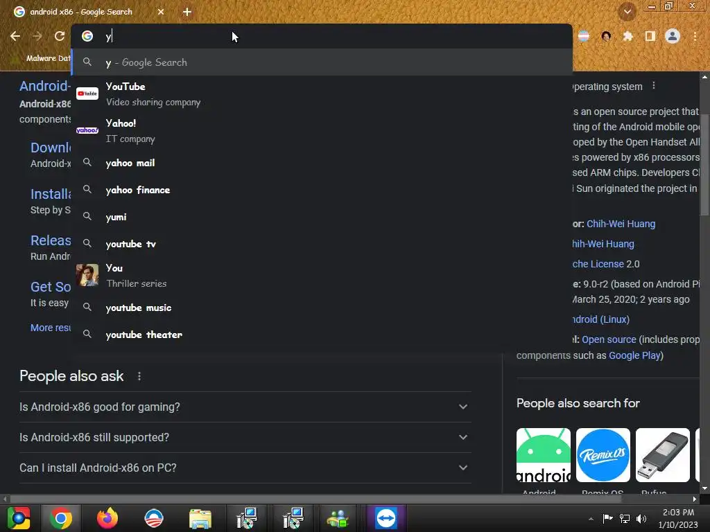Open the Open source link
This screenshot has height=532, width=710.
click(x=609, y=339)
